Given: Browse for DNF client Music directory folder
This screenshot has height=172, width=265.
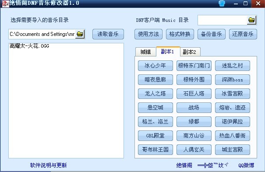Looking at the screenshot, I should click(251, 20).
